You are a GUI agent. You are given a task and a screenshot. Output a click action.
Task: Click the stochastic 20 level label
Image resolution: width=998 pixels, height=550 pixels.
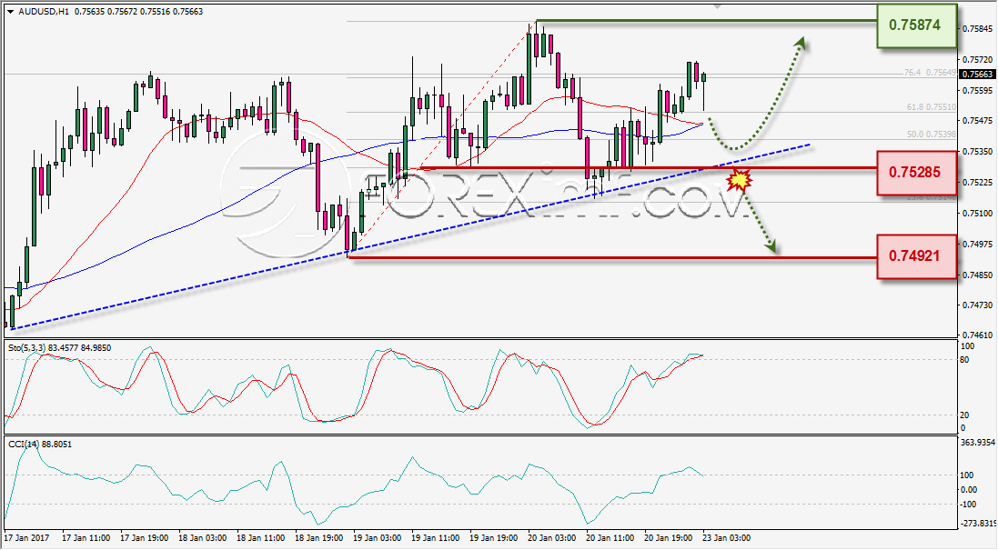pyautogui.click(x=964, y=415)
